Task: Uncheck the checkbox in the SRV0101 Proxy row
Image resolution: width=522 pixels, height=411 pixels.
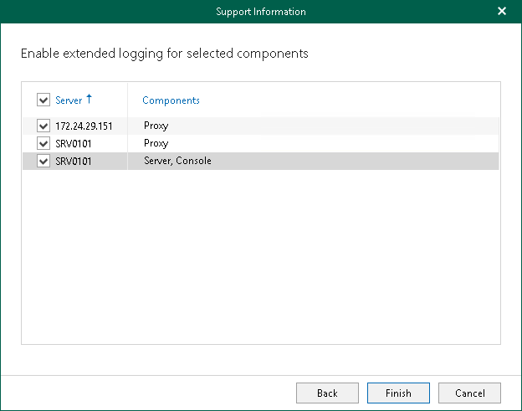Action: click(43, 143)
